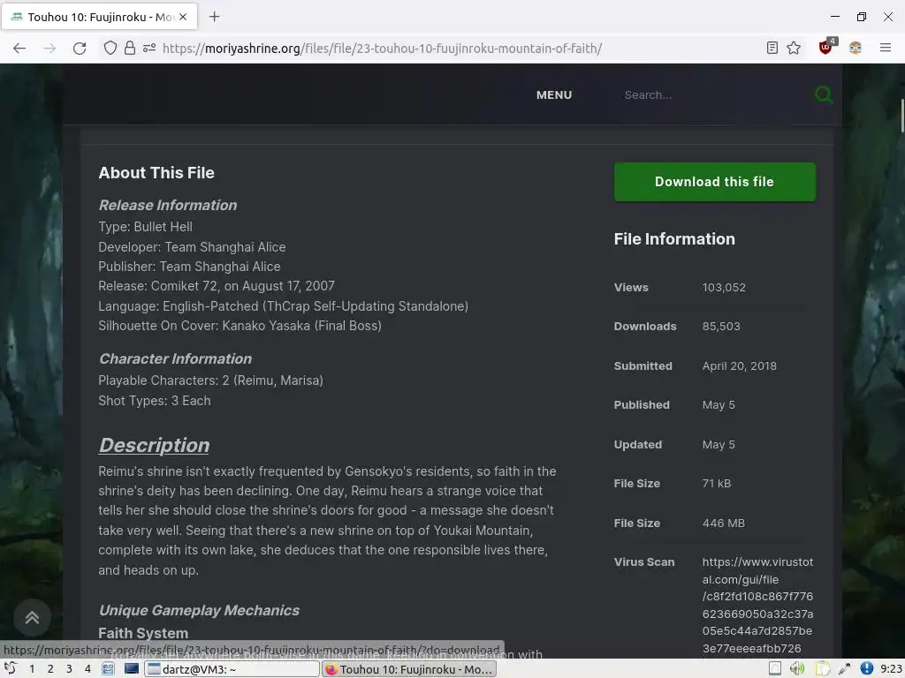Reload the current page
Screen dimensions: 905x678
[x=80, y=49]
